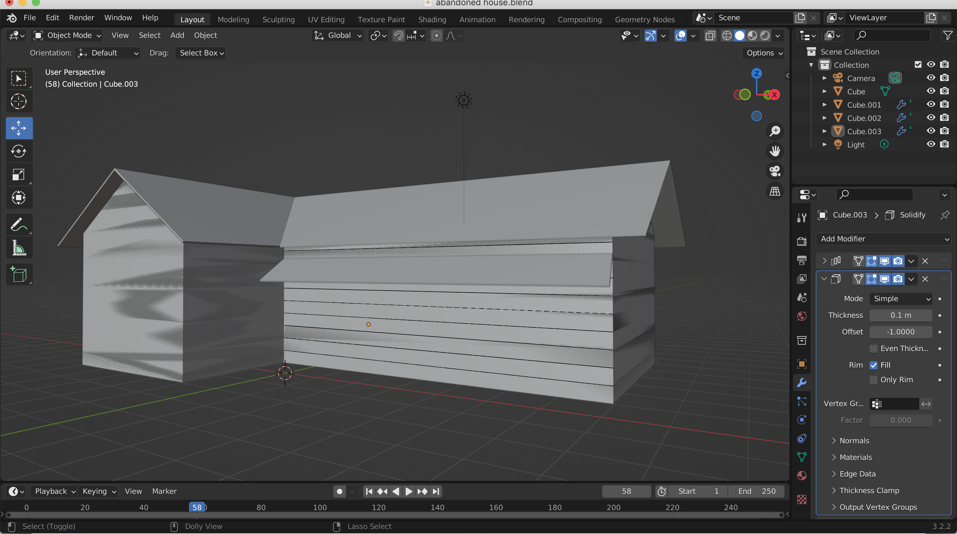Hide Cube.001 in the outliner
Screen dimensions: 957x534
pos(931,104)
